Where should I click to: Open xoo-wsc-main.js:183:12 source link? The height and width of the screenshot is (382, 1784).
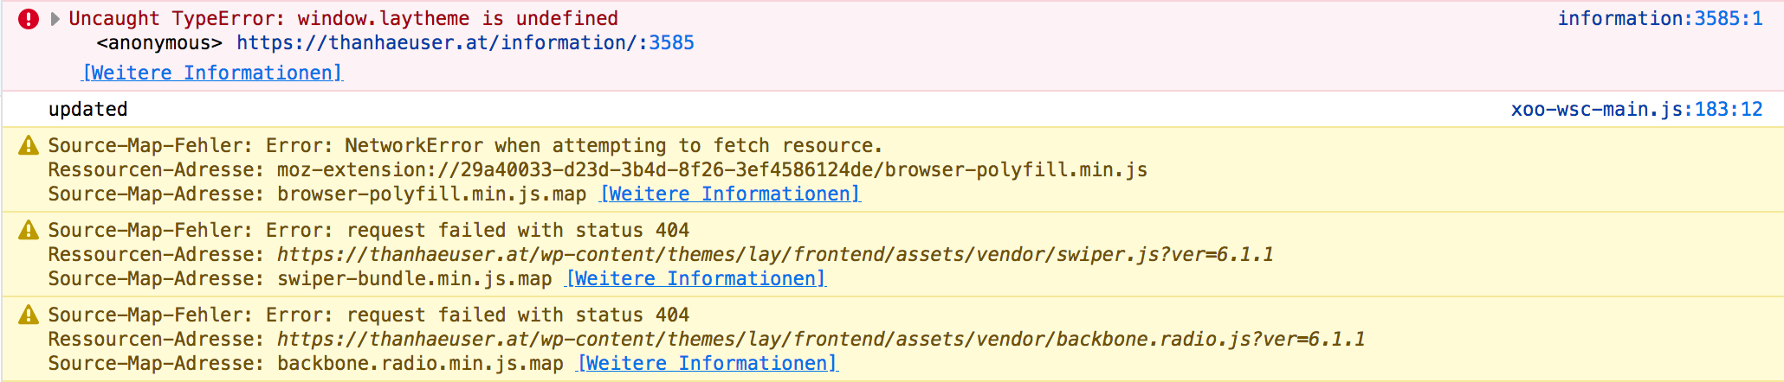1636,109
